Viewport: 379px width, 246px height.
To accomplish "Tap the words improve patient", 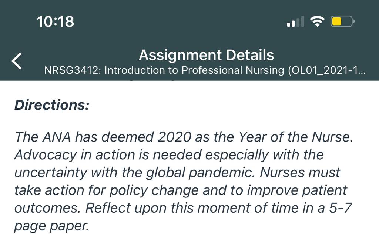I will (297, 190).
